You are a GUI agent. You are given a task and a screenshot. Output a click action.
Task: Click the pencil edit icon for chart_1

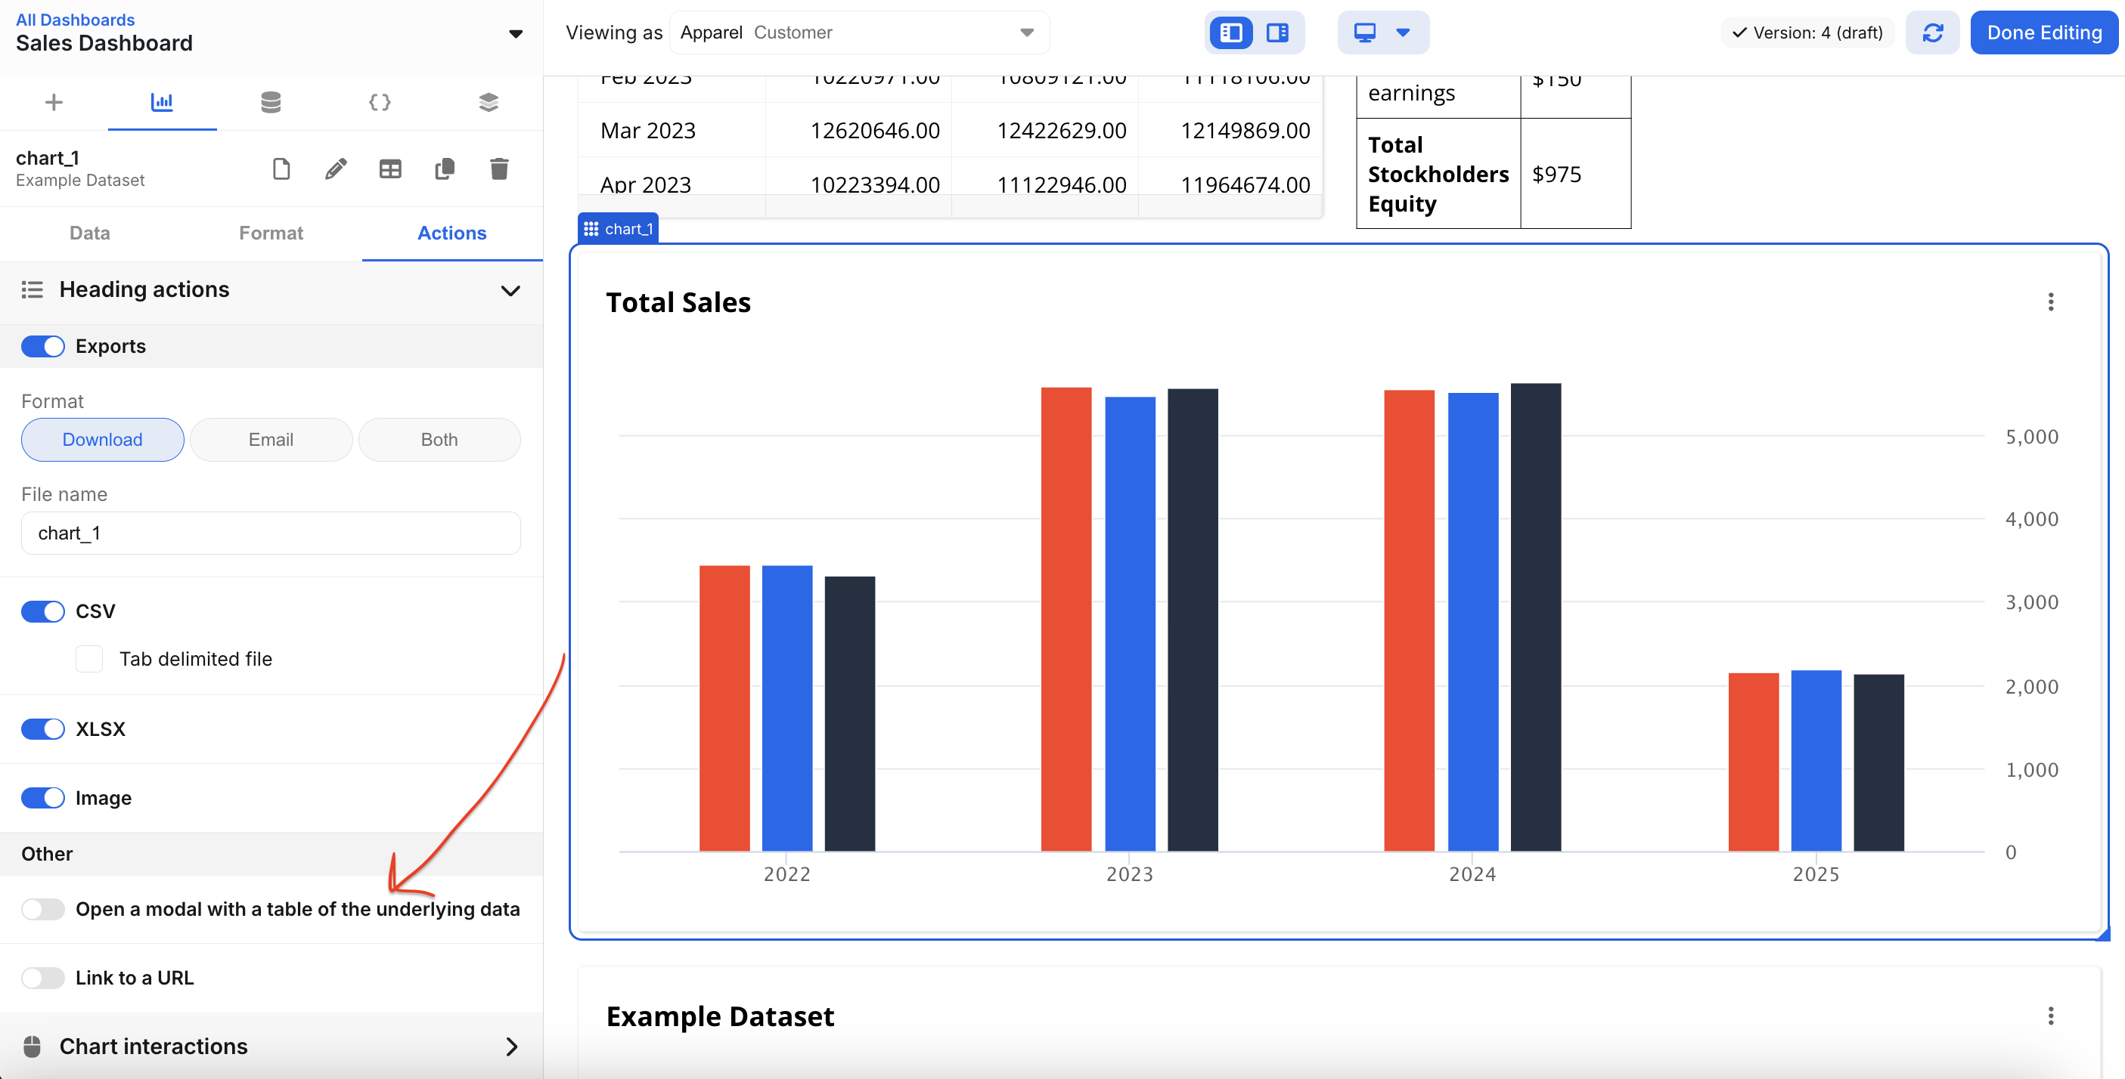point(336,169)
